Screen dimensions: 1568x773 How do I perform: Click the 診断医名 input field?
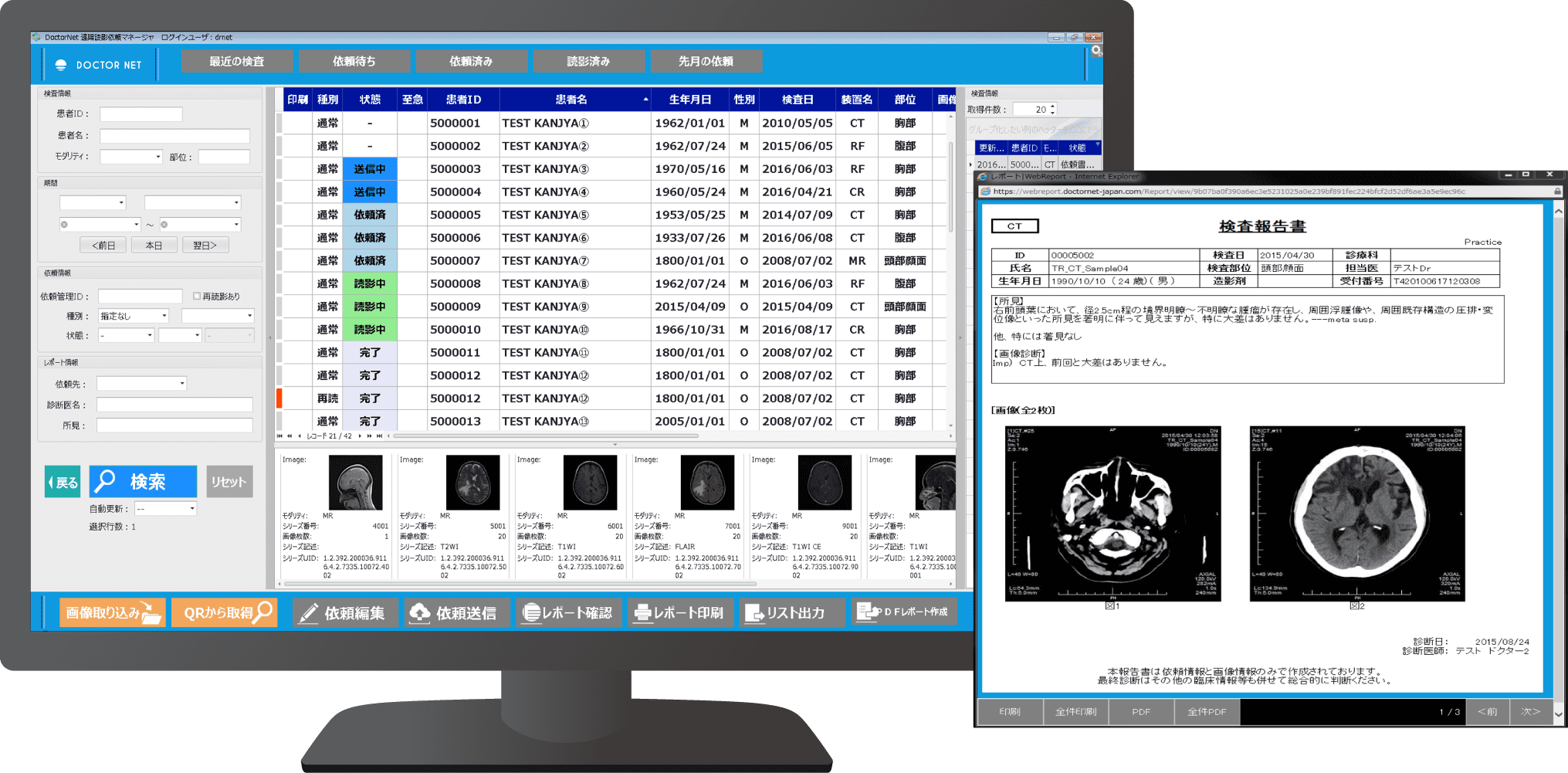click(x=174, y=405)
